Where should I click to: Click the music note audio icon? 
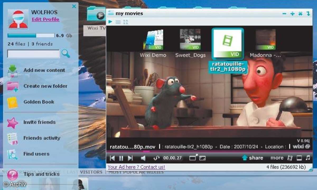tap(307, 158)
